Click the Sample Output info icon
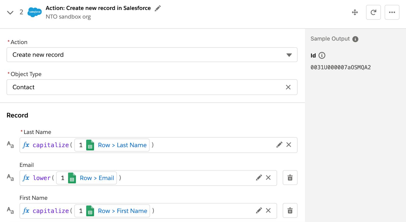406x222 pixels. [x=355, y=39]
